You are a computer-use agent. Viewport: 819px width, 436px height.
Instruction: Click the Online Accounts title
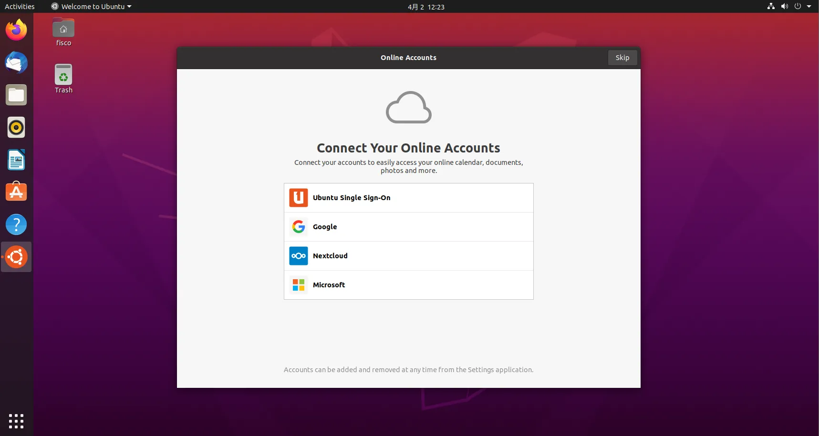(x=408, y=58)
